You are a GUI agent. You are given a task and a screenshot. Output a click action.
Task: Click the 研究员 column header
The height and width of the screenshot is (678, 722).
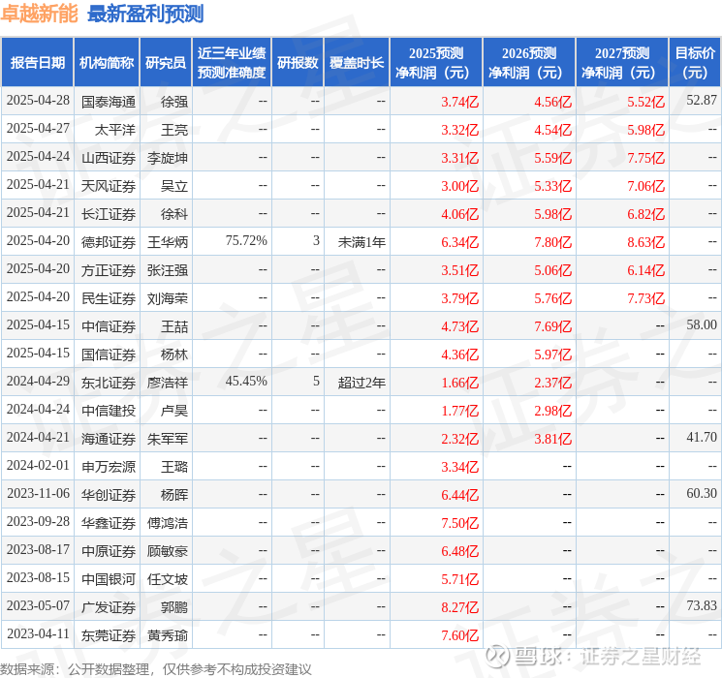[166, 63]
